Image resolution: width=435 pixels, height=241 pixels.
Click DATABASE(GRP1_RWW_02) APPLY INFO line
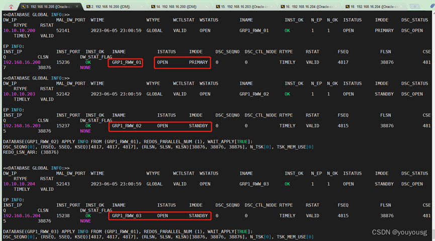[x=128, y=141]
